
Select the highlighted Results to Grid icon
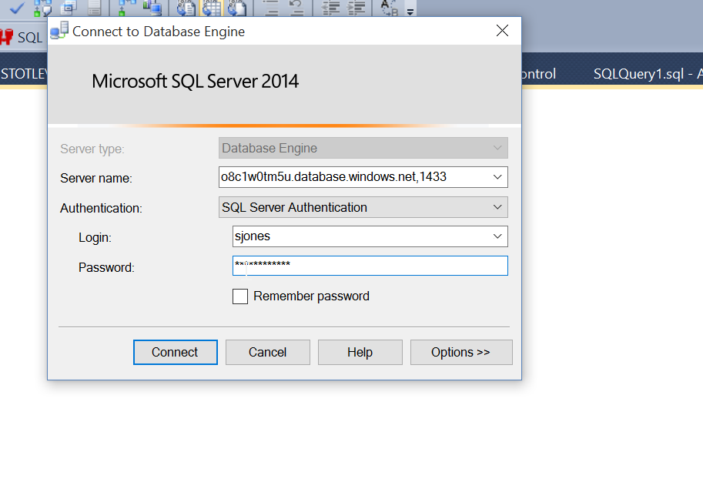pyautogui.click(x=210, y=8)
